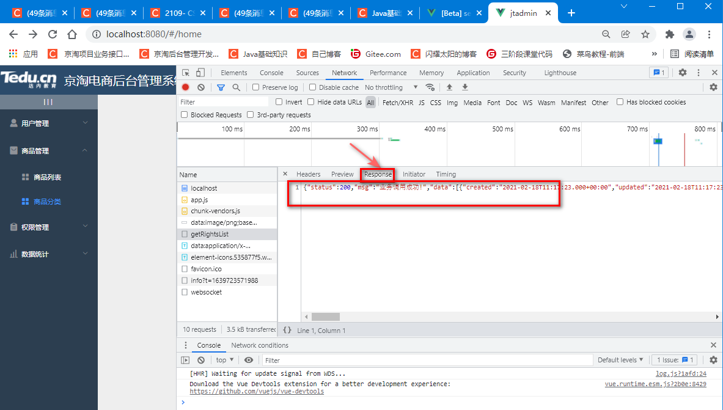
Task: Open the log.js?1afd:24 source link
Action: (681, 373)
